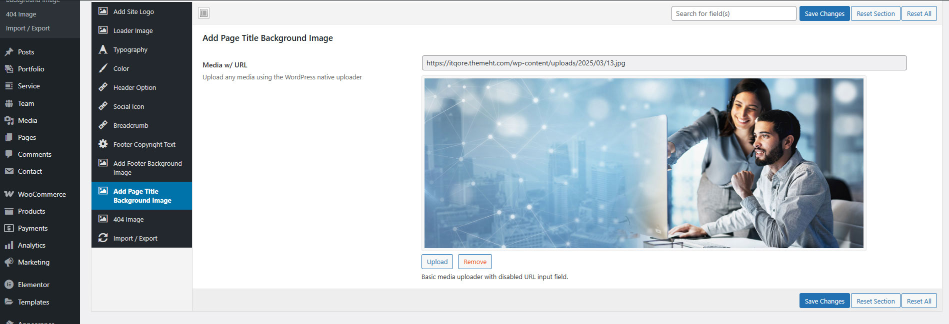The image size is (949, 324).
Task: Click the uploaded background image preview
Action: [x=643, y=163]
